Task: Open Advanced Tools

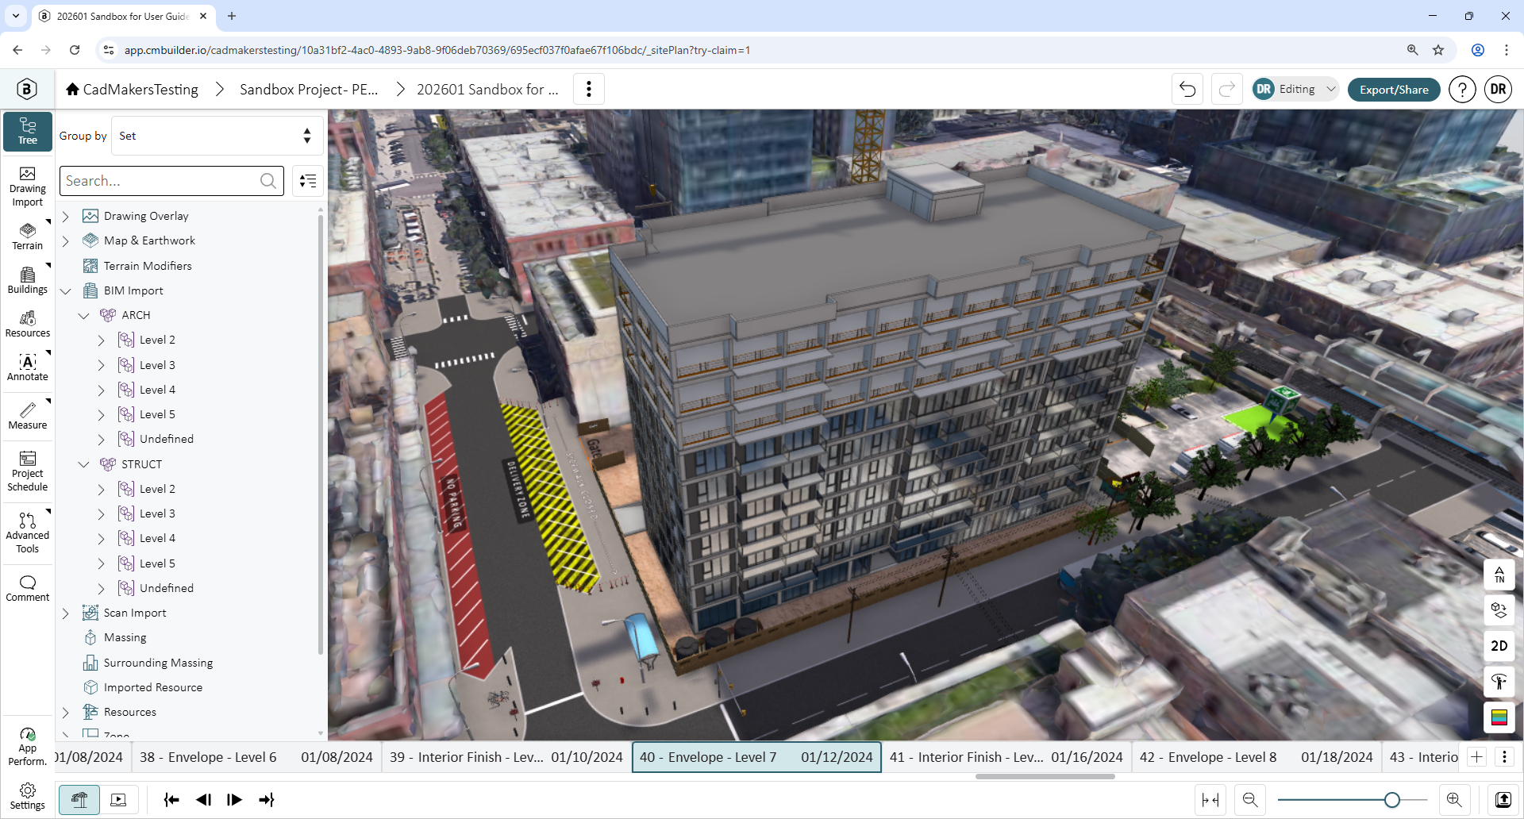Action: point(28,533)
